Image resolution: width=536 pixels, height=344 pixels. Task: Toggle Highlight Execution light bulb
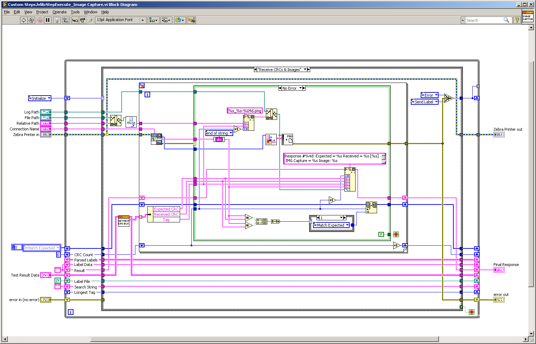[57, 20]
